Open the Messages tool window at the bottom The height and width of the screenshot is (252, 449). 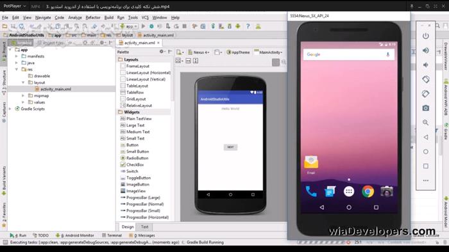(x=142, y=235)
